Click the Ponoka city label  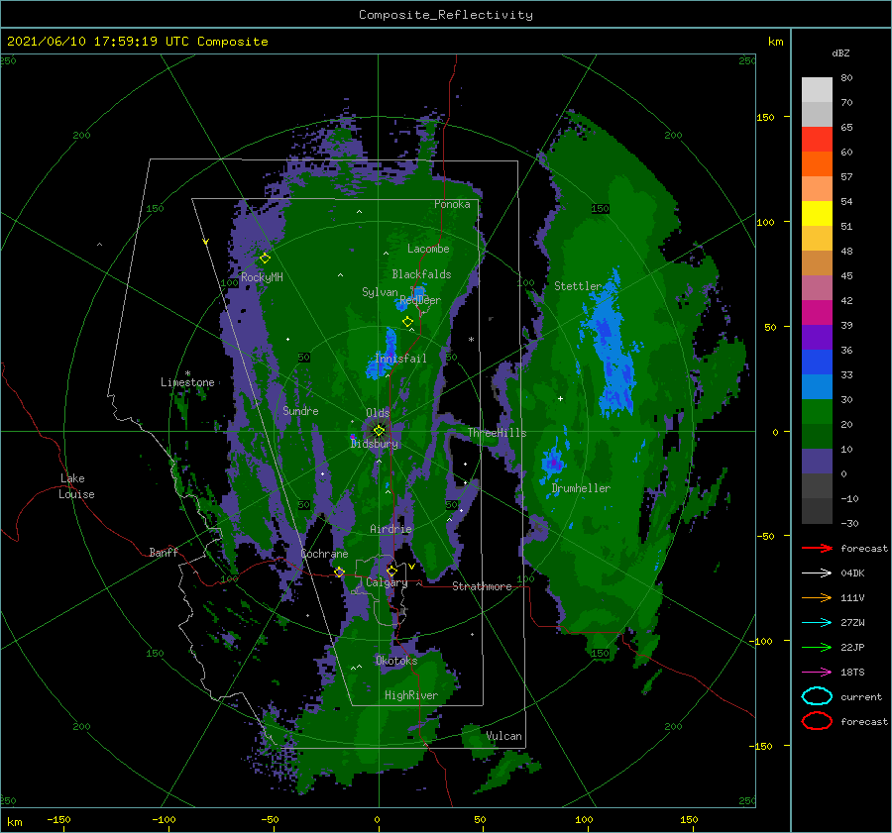tap(452, 204)
